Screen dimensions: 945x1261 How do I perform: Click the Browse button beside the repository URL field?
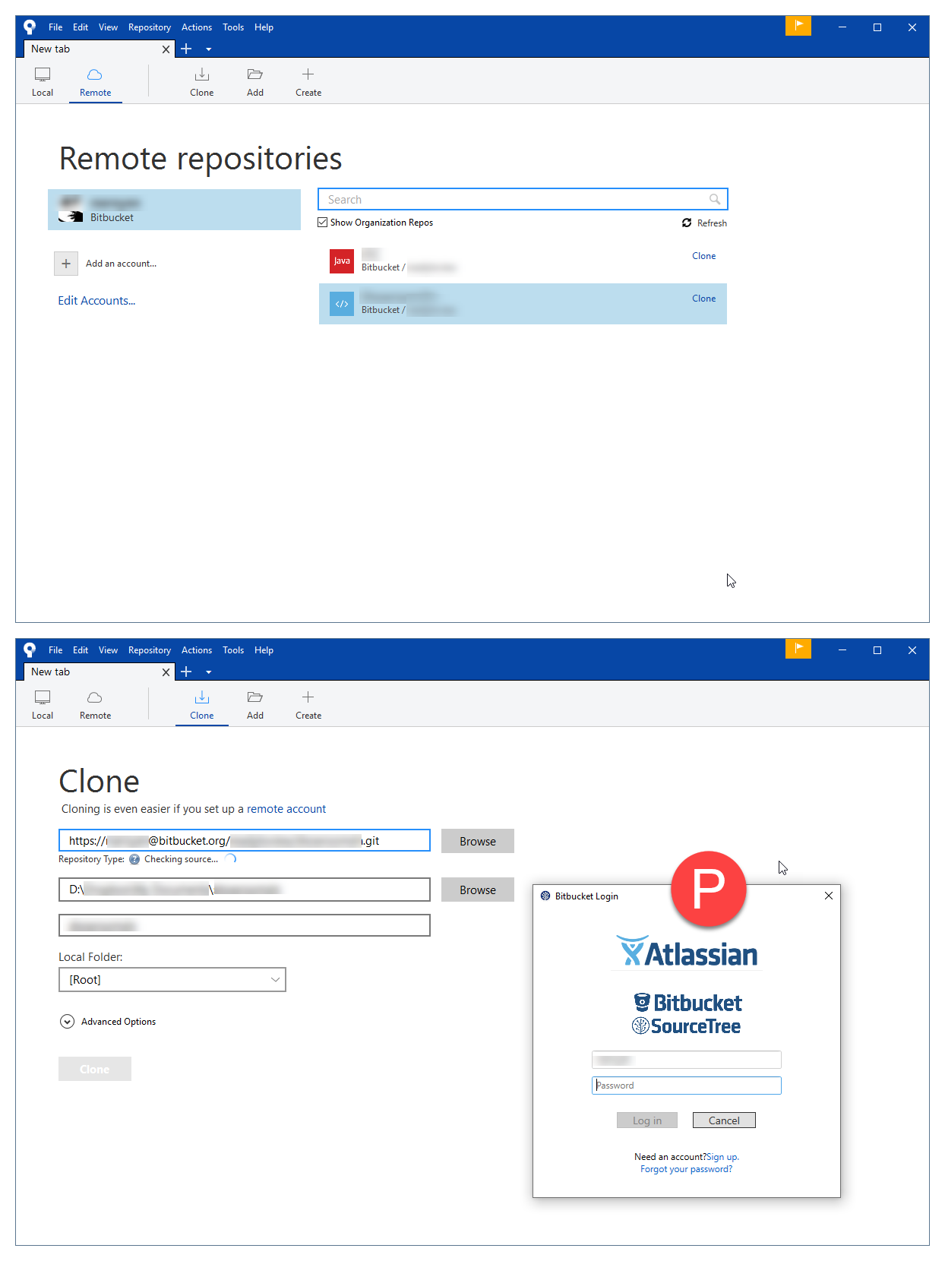(478, 841)
